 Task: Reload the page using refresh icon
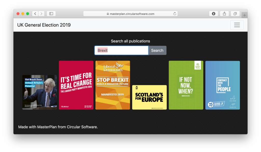175,14
